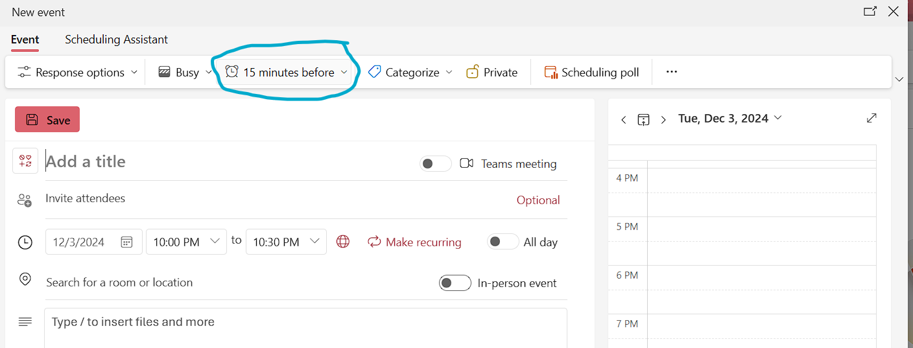Expand the Response options dropdown

point(134,72)
